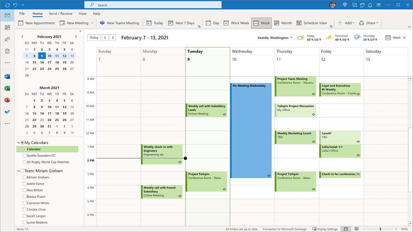Open notifications bell icon
The height and width of the screenshot is (232, 413).
click(370, 5)
